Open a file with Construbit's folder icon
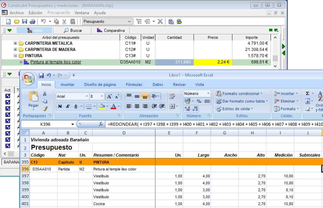Screen dimensions: 323x208 (17, 21)
